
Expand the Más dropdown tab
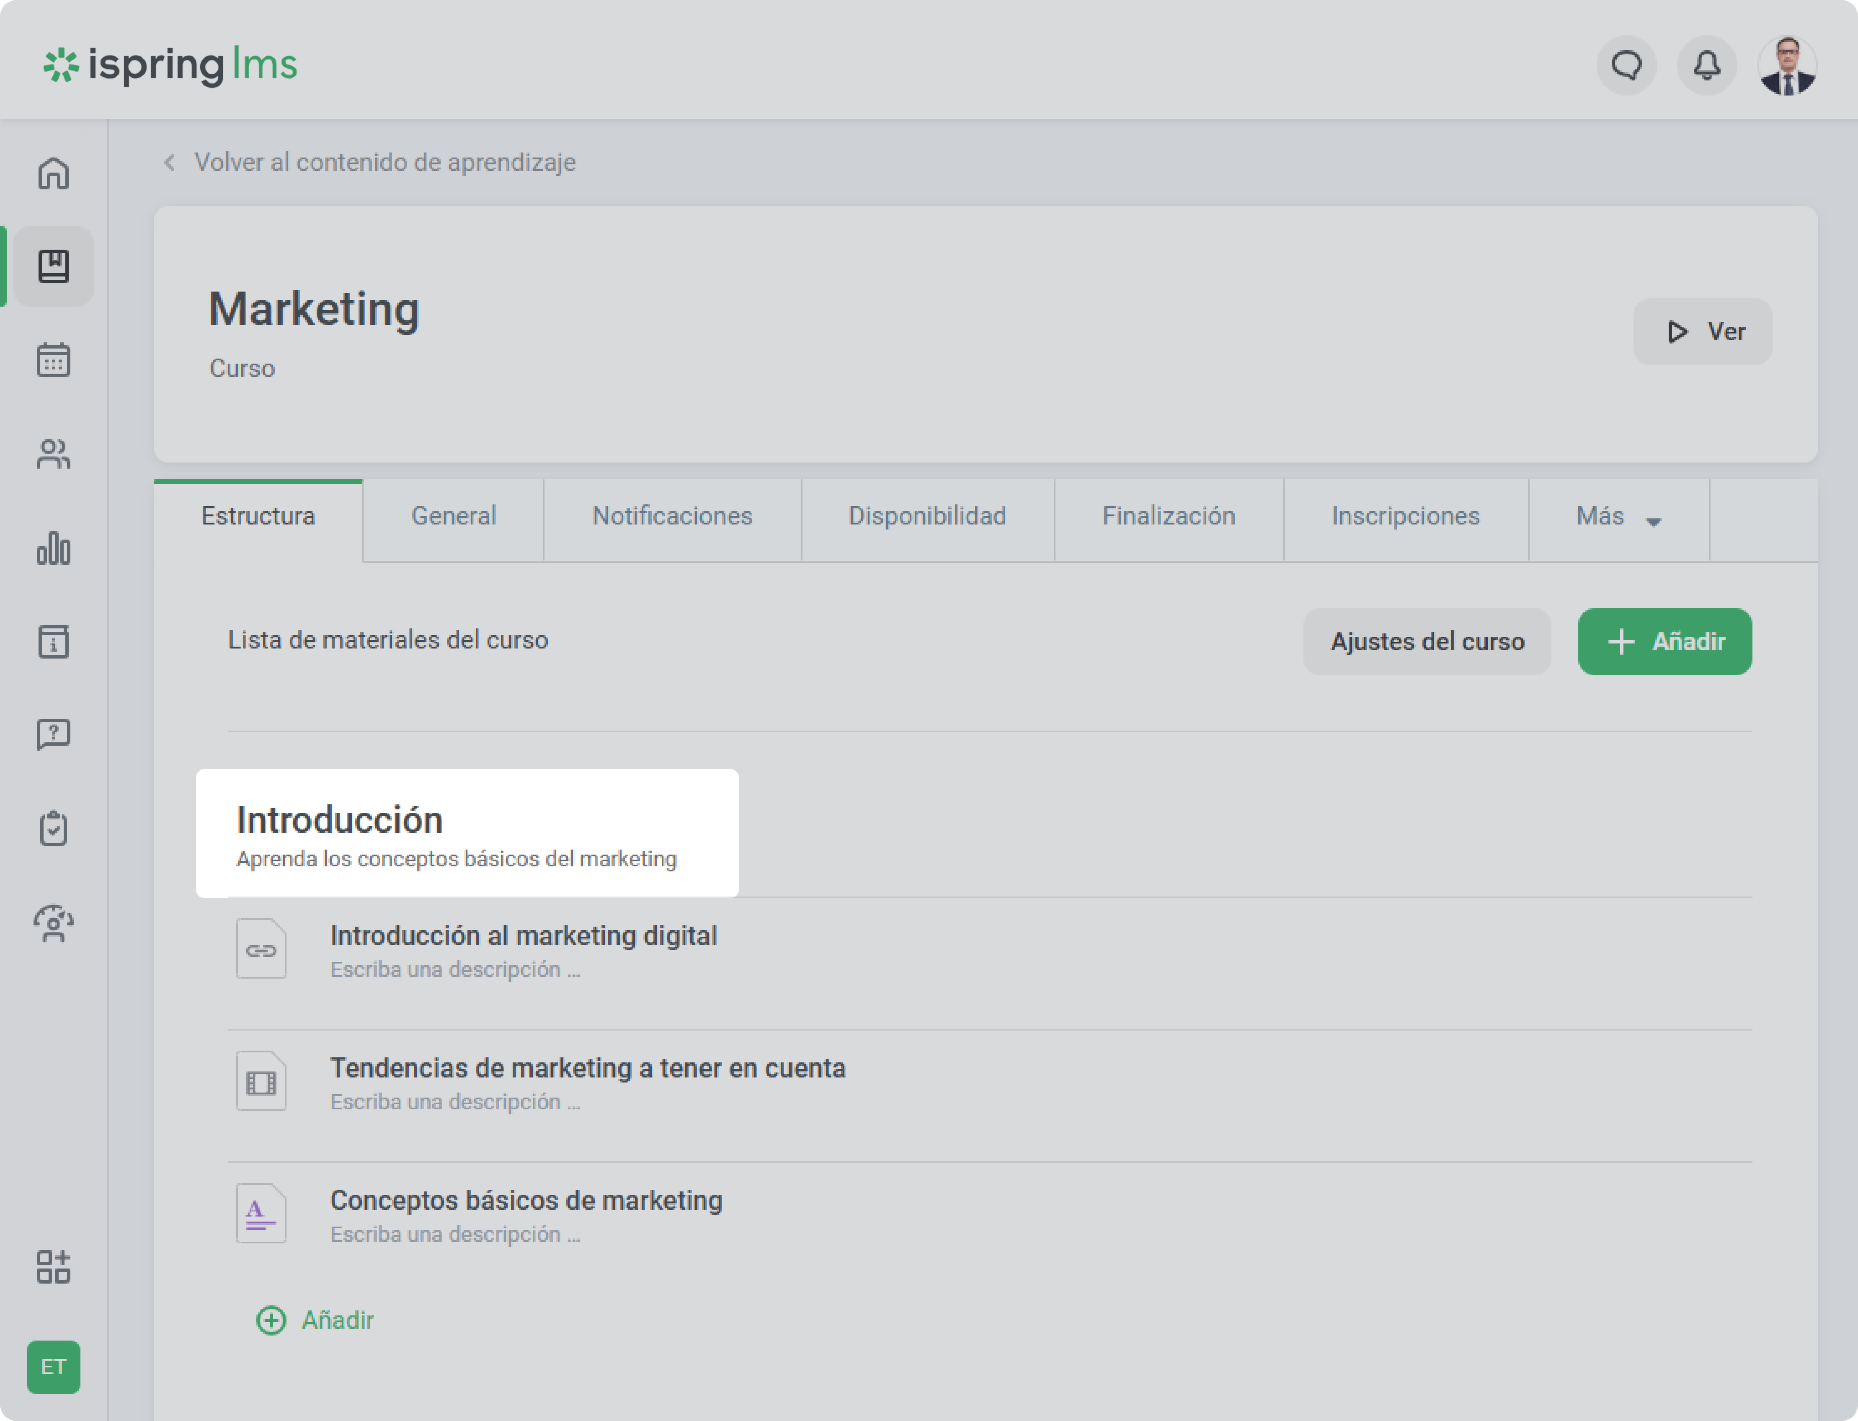pyautogui.click(x=1618, y=517)
